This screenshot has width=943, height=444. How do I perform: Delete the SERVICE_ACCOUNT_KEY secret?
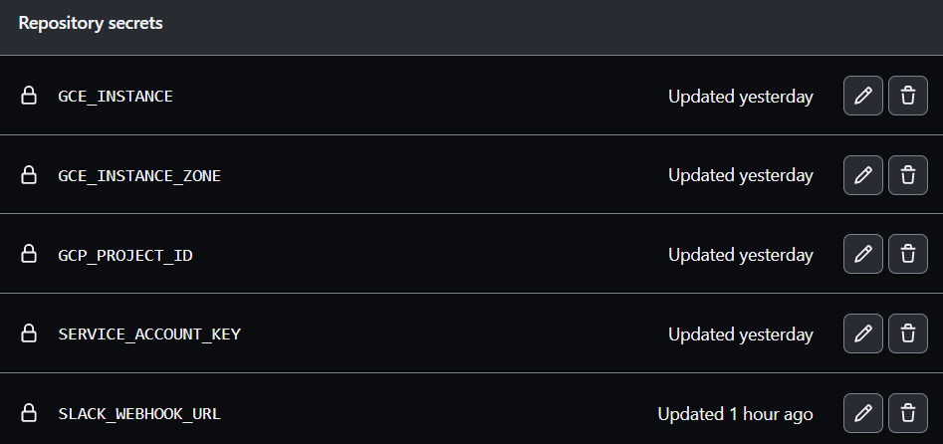[x=907, y=334]
